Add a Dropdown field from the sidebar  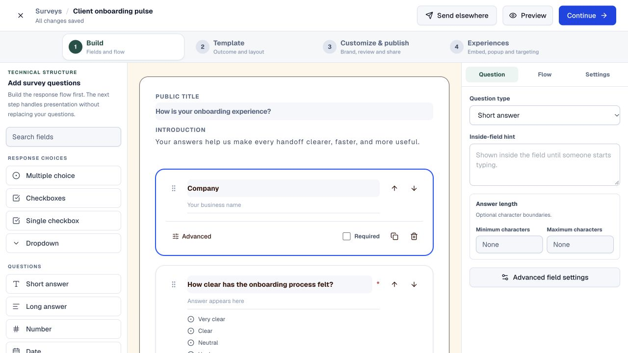[x=63, y=243]
